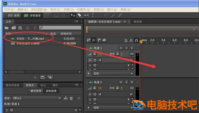
Task: Switch to 标记 tab
Action: [x=43, y=85]
